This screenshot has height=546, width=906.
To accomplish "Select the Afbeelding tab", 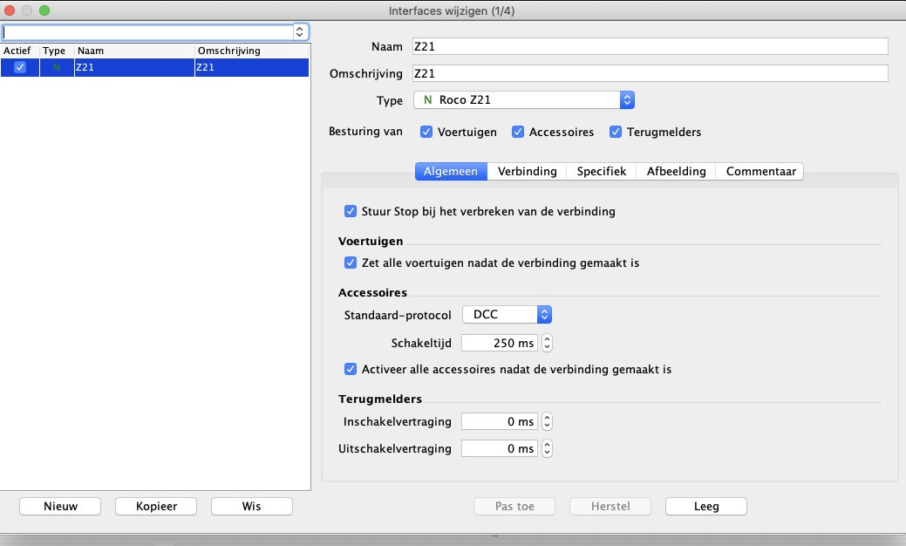I will click(x=676, y=172).
